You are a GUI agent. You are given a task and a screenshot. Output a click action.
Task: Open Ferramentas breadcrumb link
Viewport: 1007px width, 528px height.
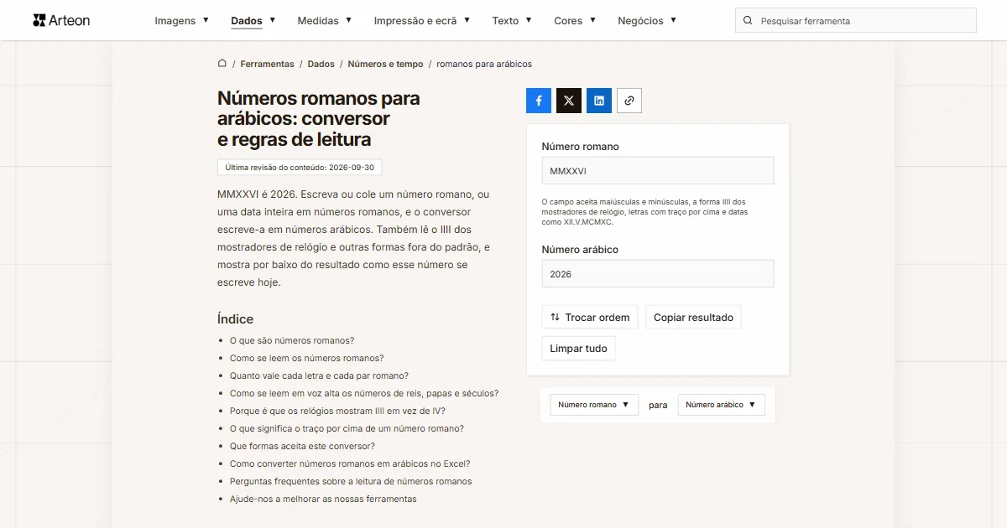267,64
